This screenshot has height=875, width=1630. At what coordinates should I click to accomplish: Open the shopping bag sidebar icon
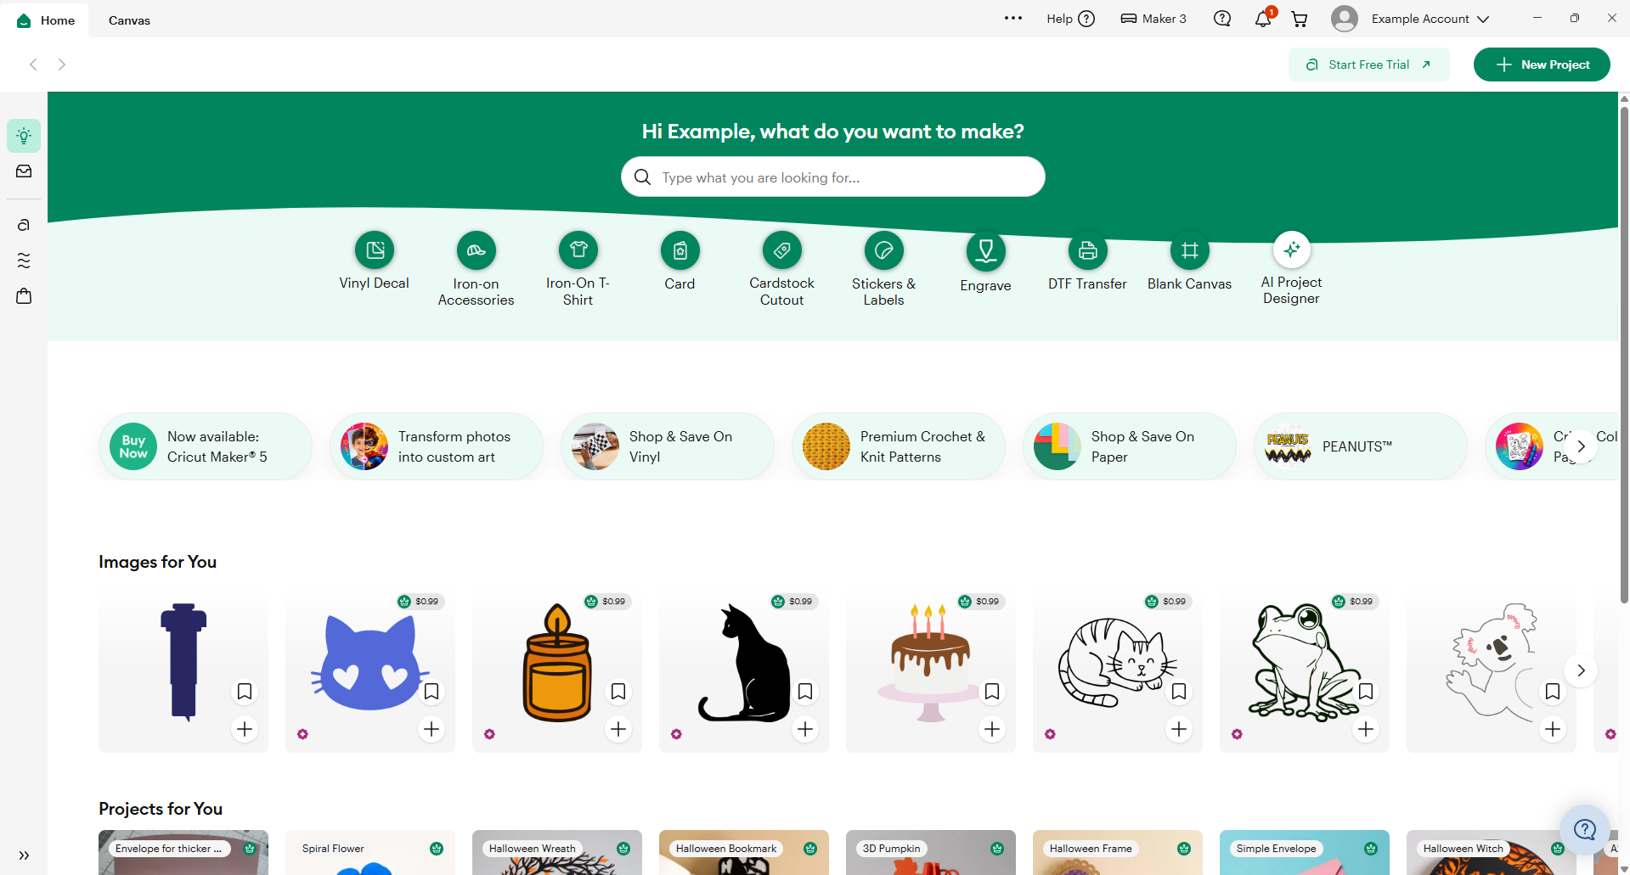pos(24,296)
